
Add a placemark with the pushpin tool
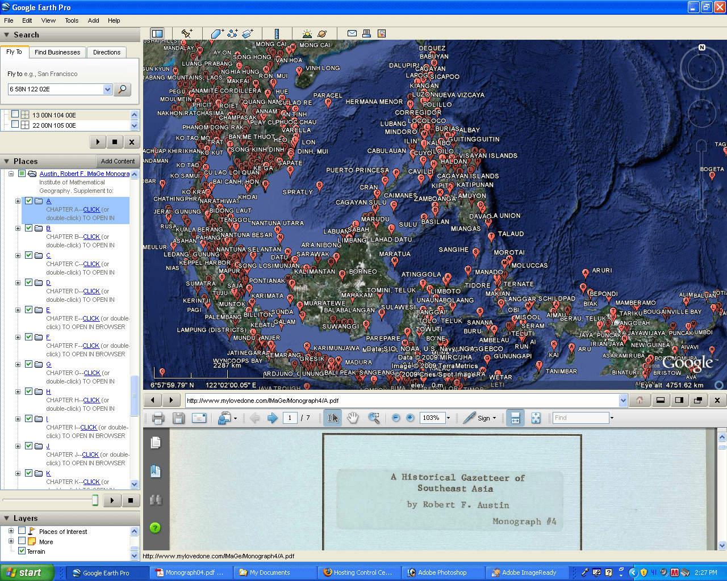187,33
